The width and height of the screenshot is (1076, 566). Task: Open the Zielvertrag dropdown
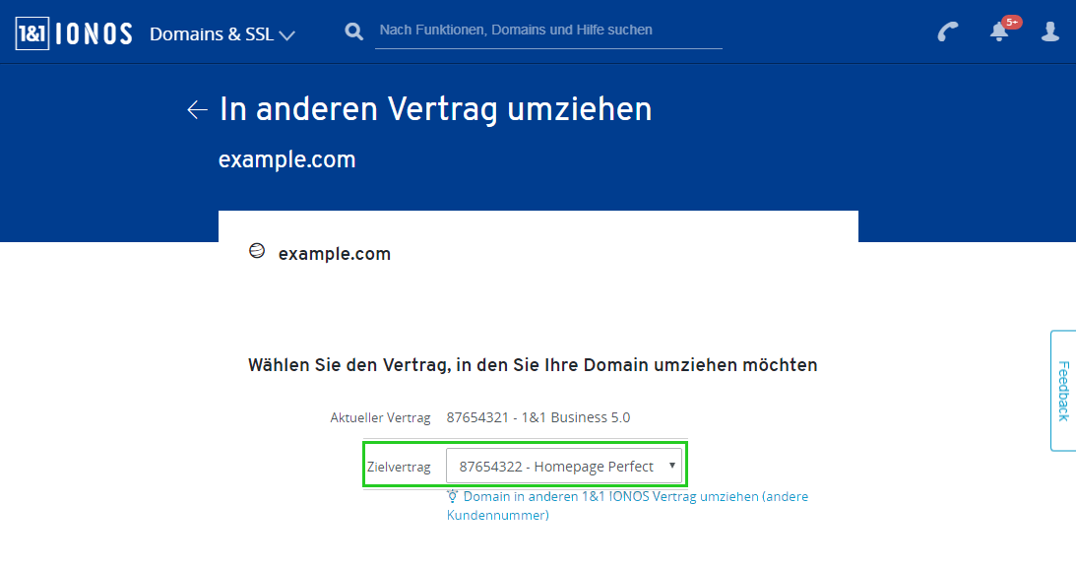(x=563, y=466)
